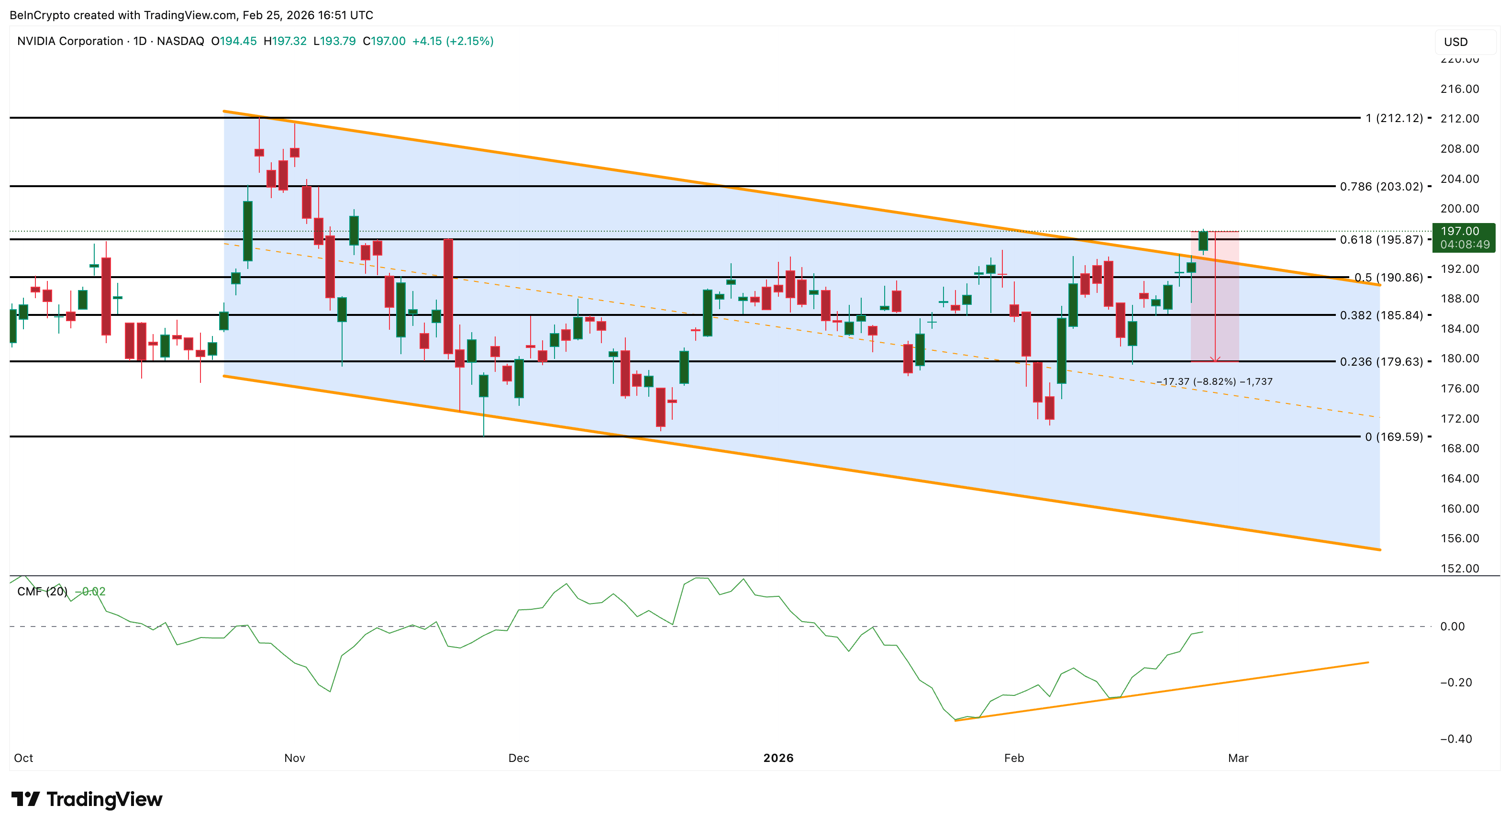The image size is (1510, 828).
Task: Select the CMF (20) indicator label
Action: (x=42, y=591)
